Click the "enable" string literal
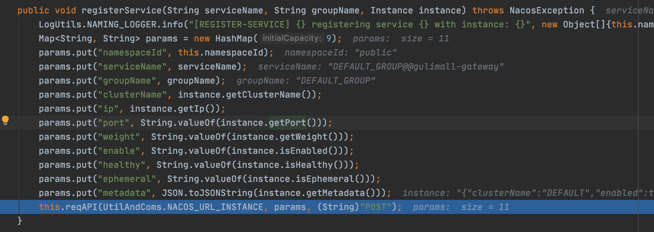Image resolution: width=654 pixels, height=232 pixels. coord(119,151)
